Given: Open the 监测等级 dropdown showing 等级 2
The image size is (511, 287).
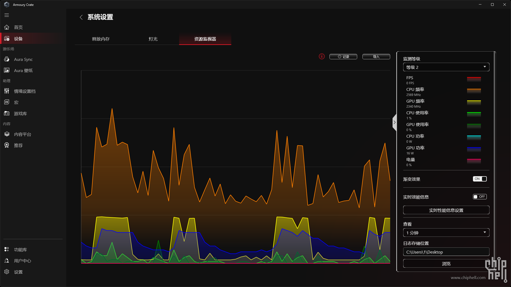Looking at the screenshot, I should pos(446,67).
